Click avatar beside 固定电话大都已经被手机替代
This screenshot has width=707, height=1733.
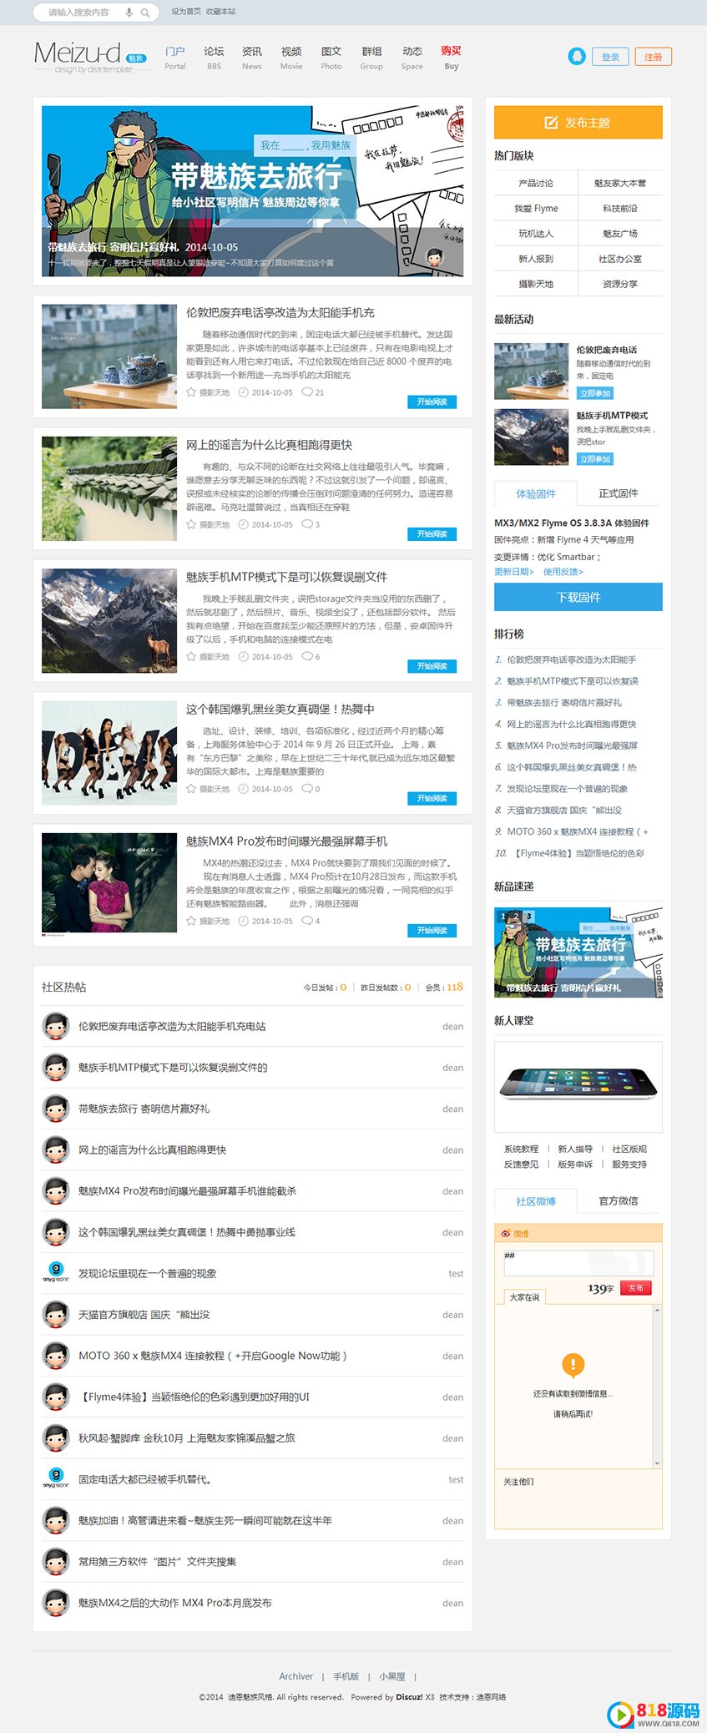tap(56, 1479)
